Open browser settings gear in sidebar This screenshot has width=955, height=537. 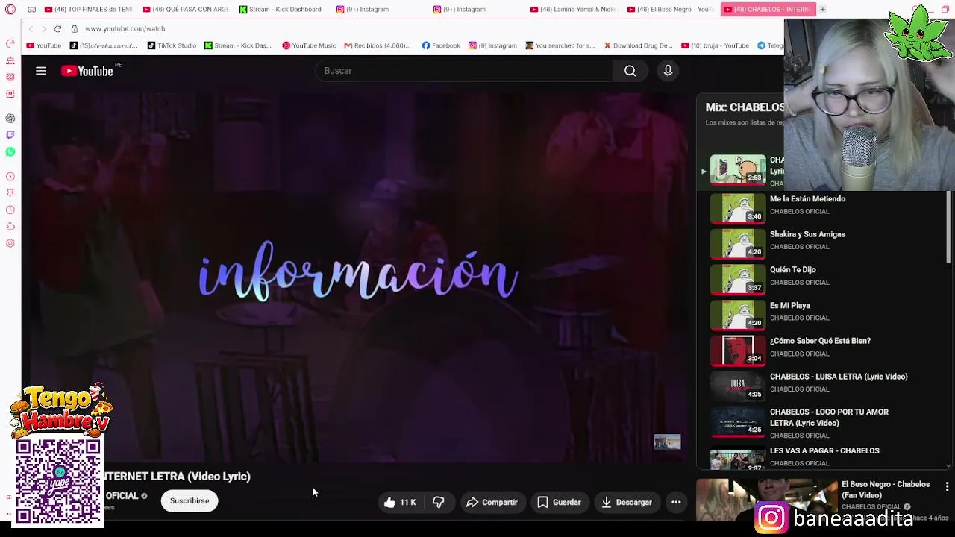[x=10, y=243]
